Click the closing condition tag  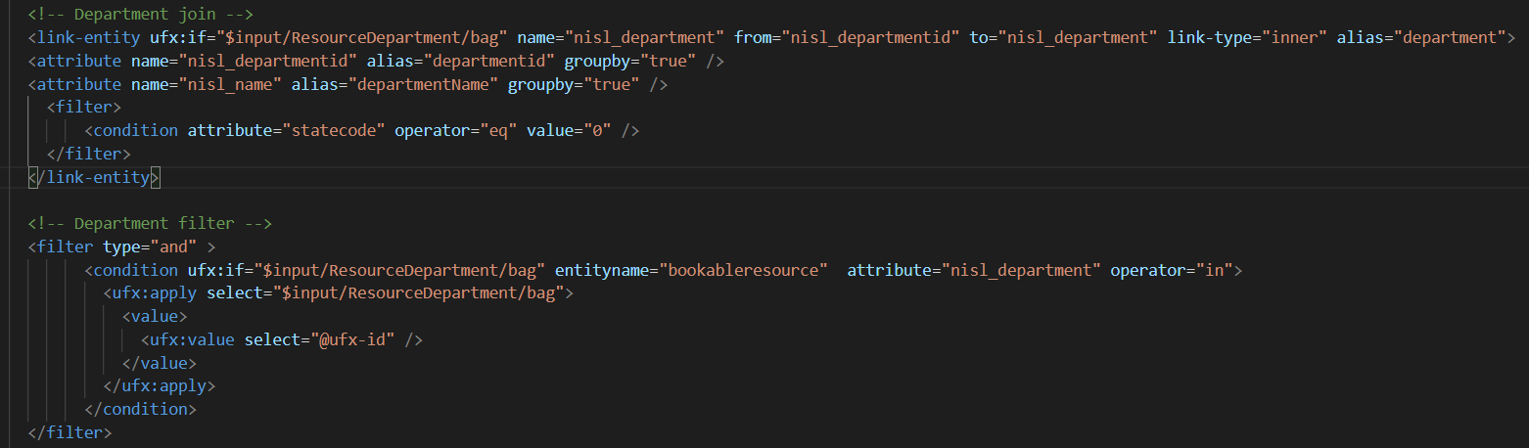[x=141, y=409]
